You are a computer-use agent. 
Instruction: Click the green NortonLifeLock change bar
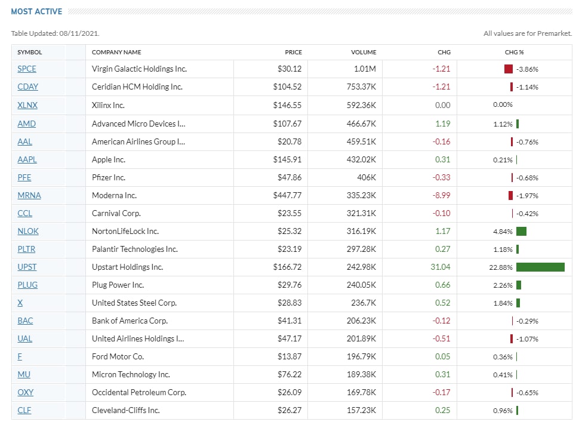tap(521, 231)
